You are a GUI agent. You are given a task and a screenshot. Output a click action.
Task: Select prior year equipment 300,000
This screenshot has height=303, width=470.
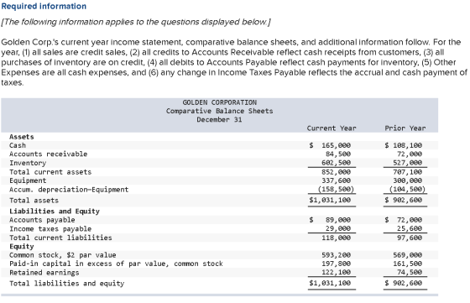(x=408, y=180)
